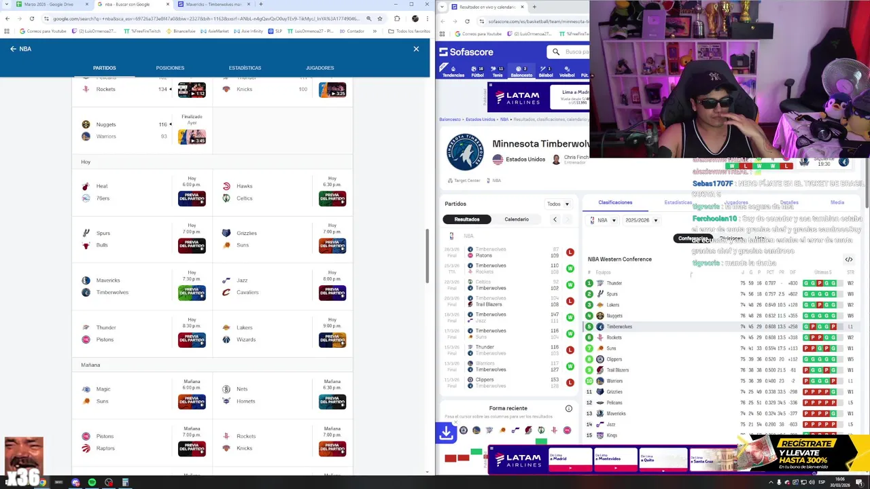This screenshot has width=870, height=489.
Task: Open the Clippers vs Timberwolves 153-128 result
Action: [510, 383]
